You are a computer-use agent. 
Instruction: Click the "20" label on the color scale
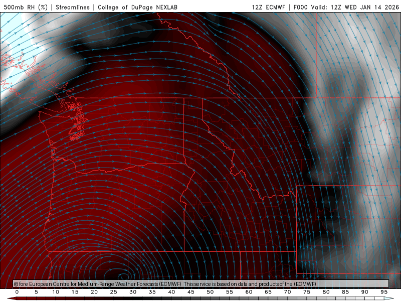pyautogui.click(x=94, y=292)
